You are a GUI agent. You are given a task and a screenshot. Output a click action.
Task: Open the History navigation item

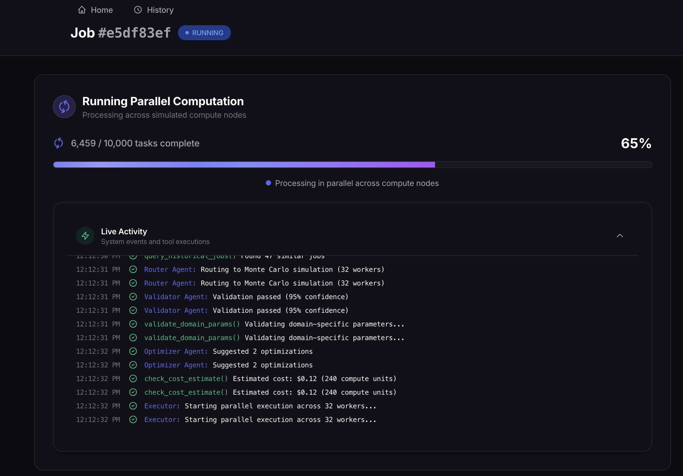pyautogui.click(x=160, y=10)
